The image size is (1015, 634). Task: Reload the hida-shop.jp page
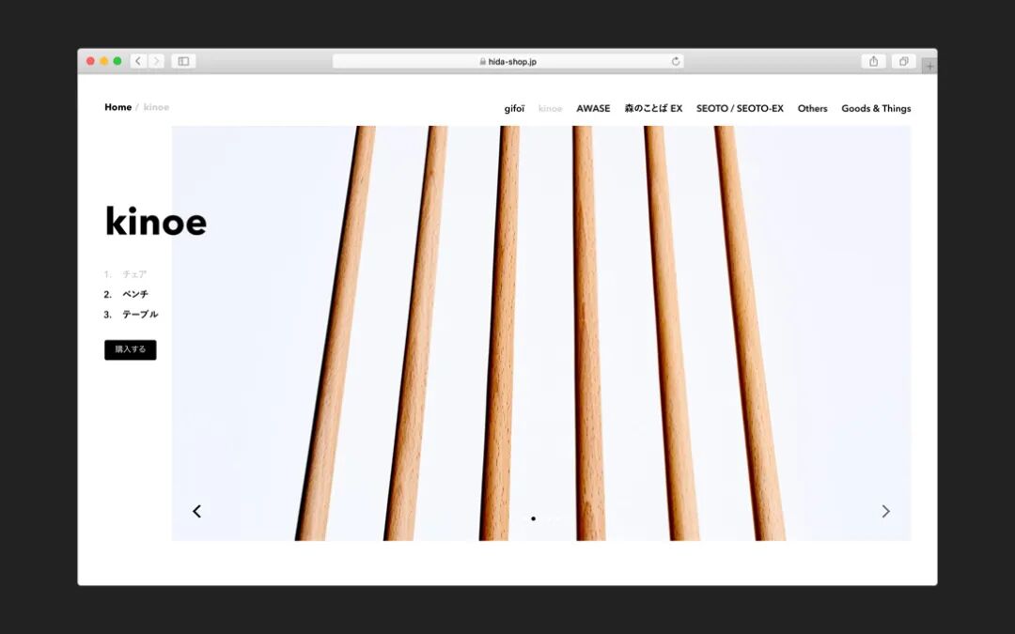coord(675,61)
